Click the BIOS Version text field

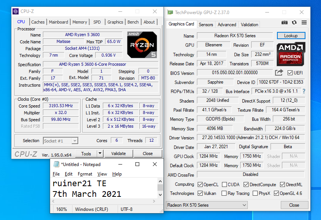click(234, 73)
